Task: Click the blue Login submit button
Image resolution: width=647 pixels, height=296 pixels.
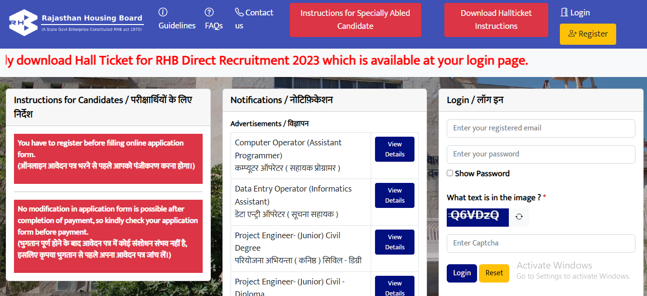Action: pos(462,273)
